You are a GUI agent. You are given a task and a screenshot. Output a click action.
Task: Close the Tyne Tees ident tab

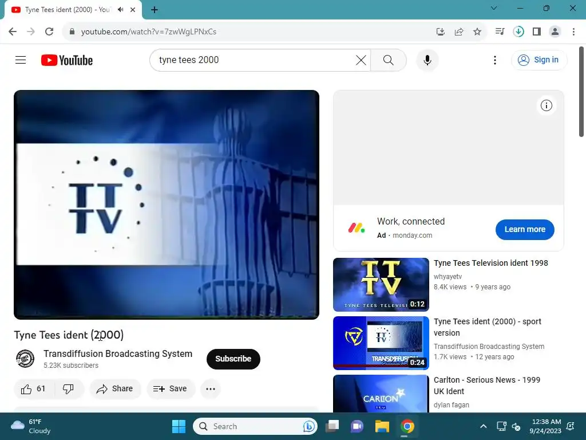click(133, 10)
